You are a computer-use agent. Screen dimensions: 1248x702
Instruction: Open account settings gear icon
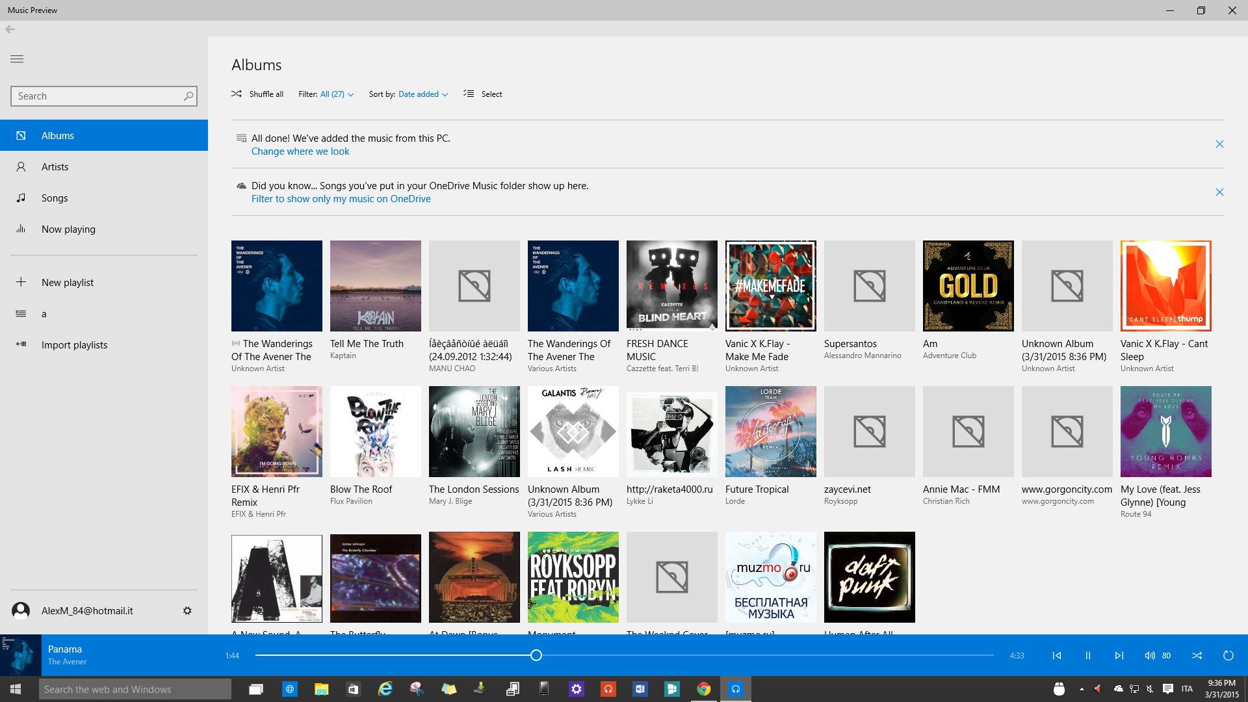(x=187, y=611)
